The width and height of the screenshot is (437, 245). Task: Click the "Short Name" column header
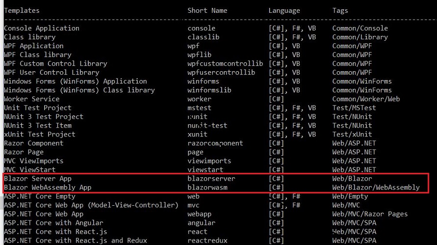207,11
